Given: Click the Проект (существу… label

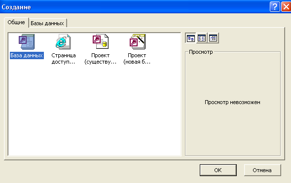Looking at the screenshot, I should tap(101, 59).
